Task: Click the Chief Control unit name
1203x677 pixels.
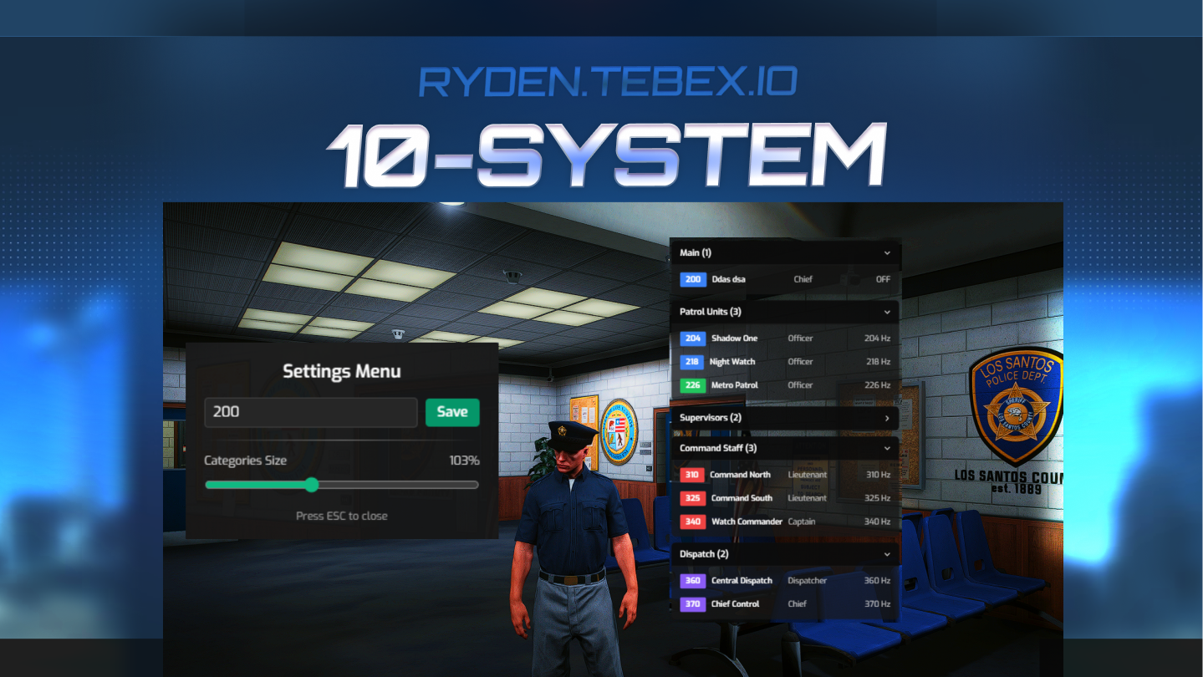Action: 736,604
